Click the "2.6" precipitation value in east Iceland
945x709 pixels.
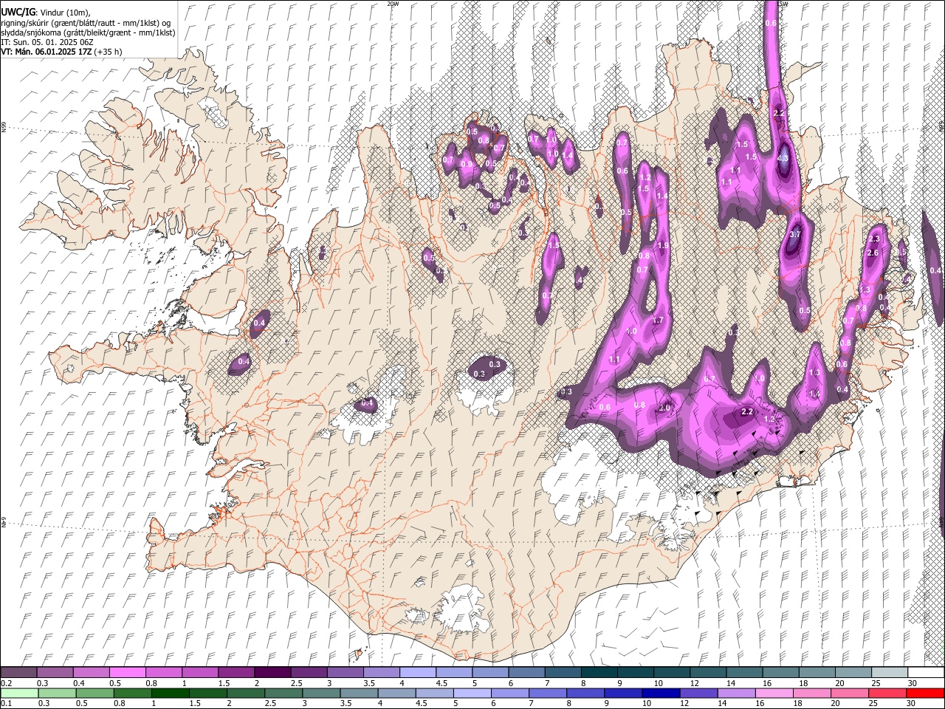(872, 253)
